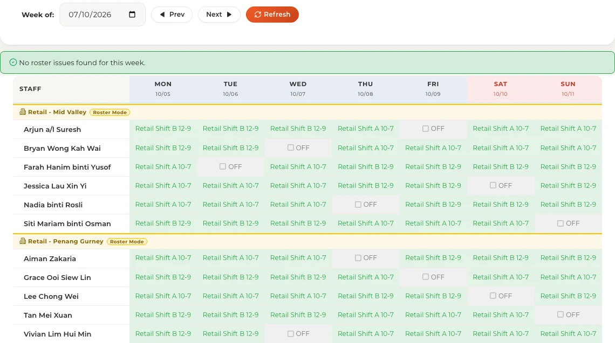Viewport: 615px width, 343px height.
Task: Toggle Siti Mariam binti Osman Sunday OFF checkbox
Action: coord(561,223)
